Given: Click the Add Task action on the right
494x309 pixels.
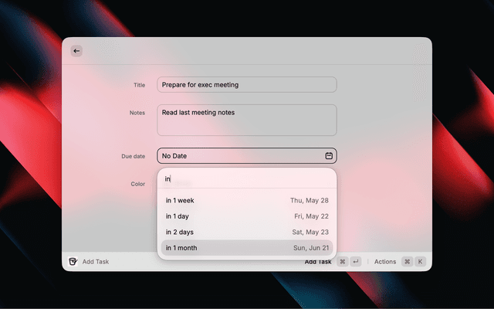Looking at the screenshot, I should pos(318,262).
